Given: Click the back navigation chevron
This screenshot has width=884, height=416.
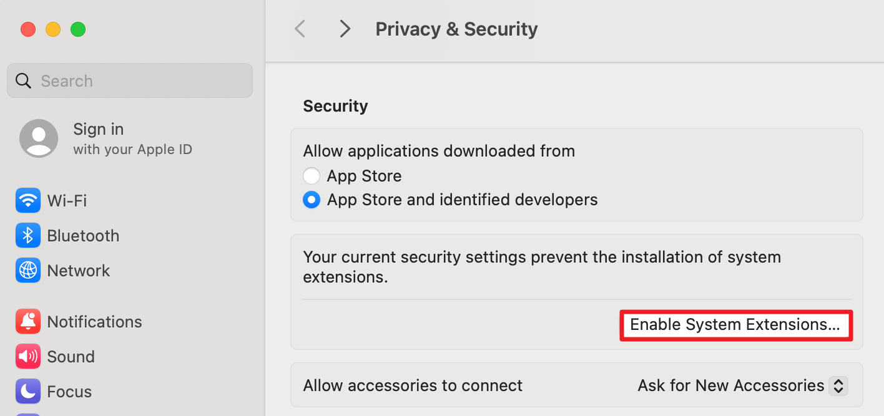Looking at the screenshot, I should coord(300,28).
